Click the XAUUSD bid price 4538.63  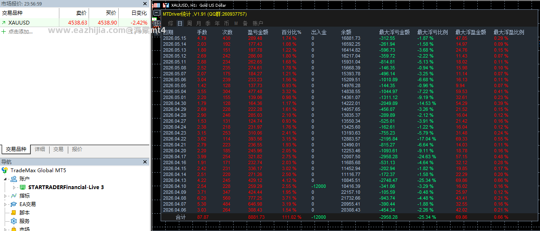coord(78,23)
